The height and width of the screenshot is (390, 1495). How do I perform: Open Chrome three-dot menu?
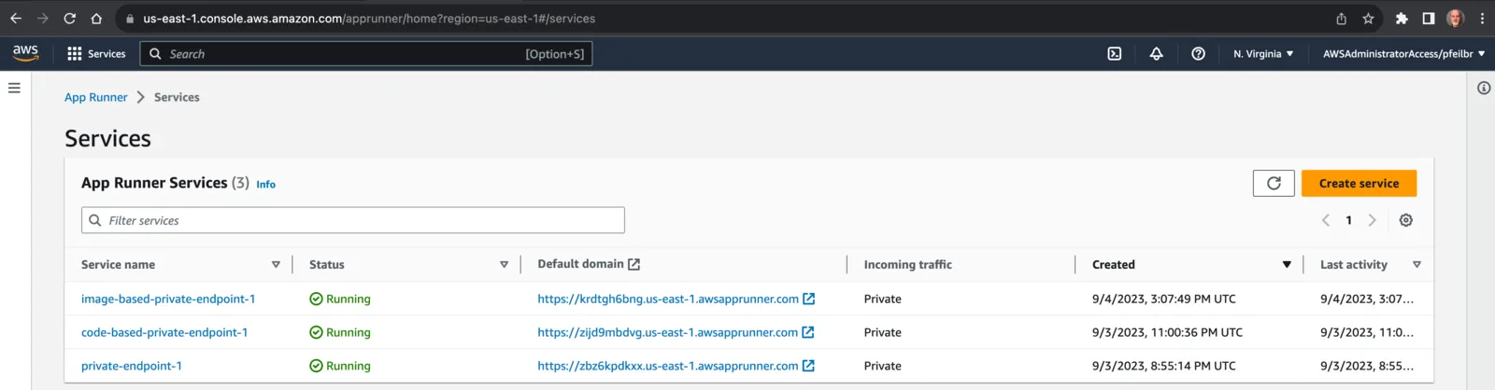1482,19
